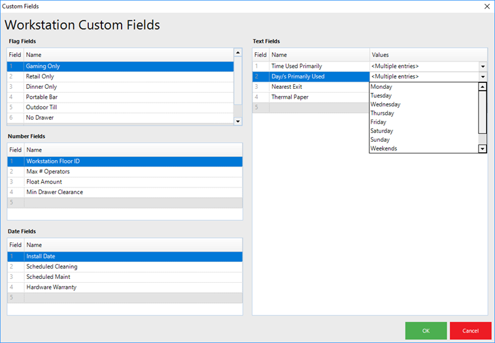Select the Nearest Exit text field

[286, 87]
